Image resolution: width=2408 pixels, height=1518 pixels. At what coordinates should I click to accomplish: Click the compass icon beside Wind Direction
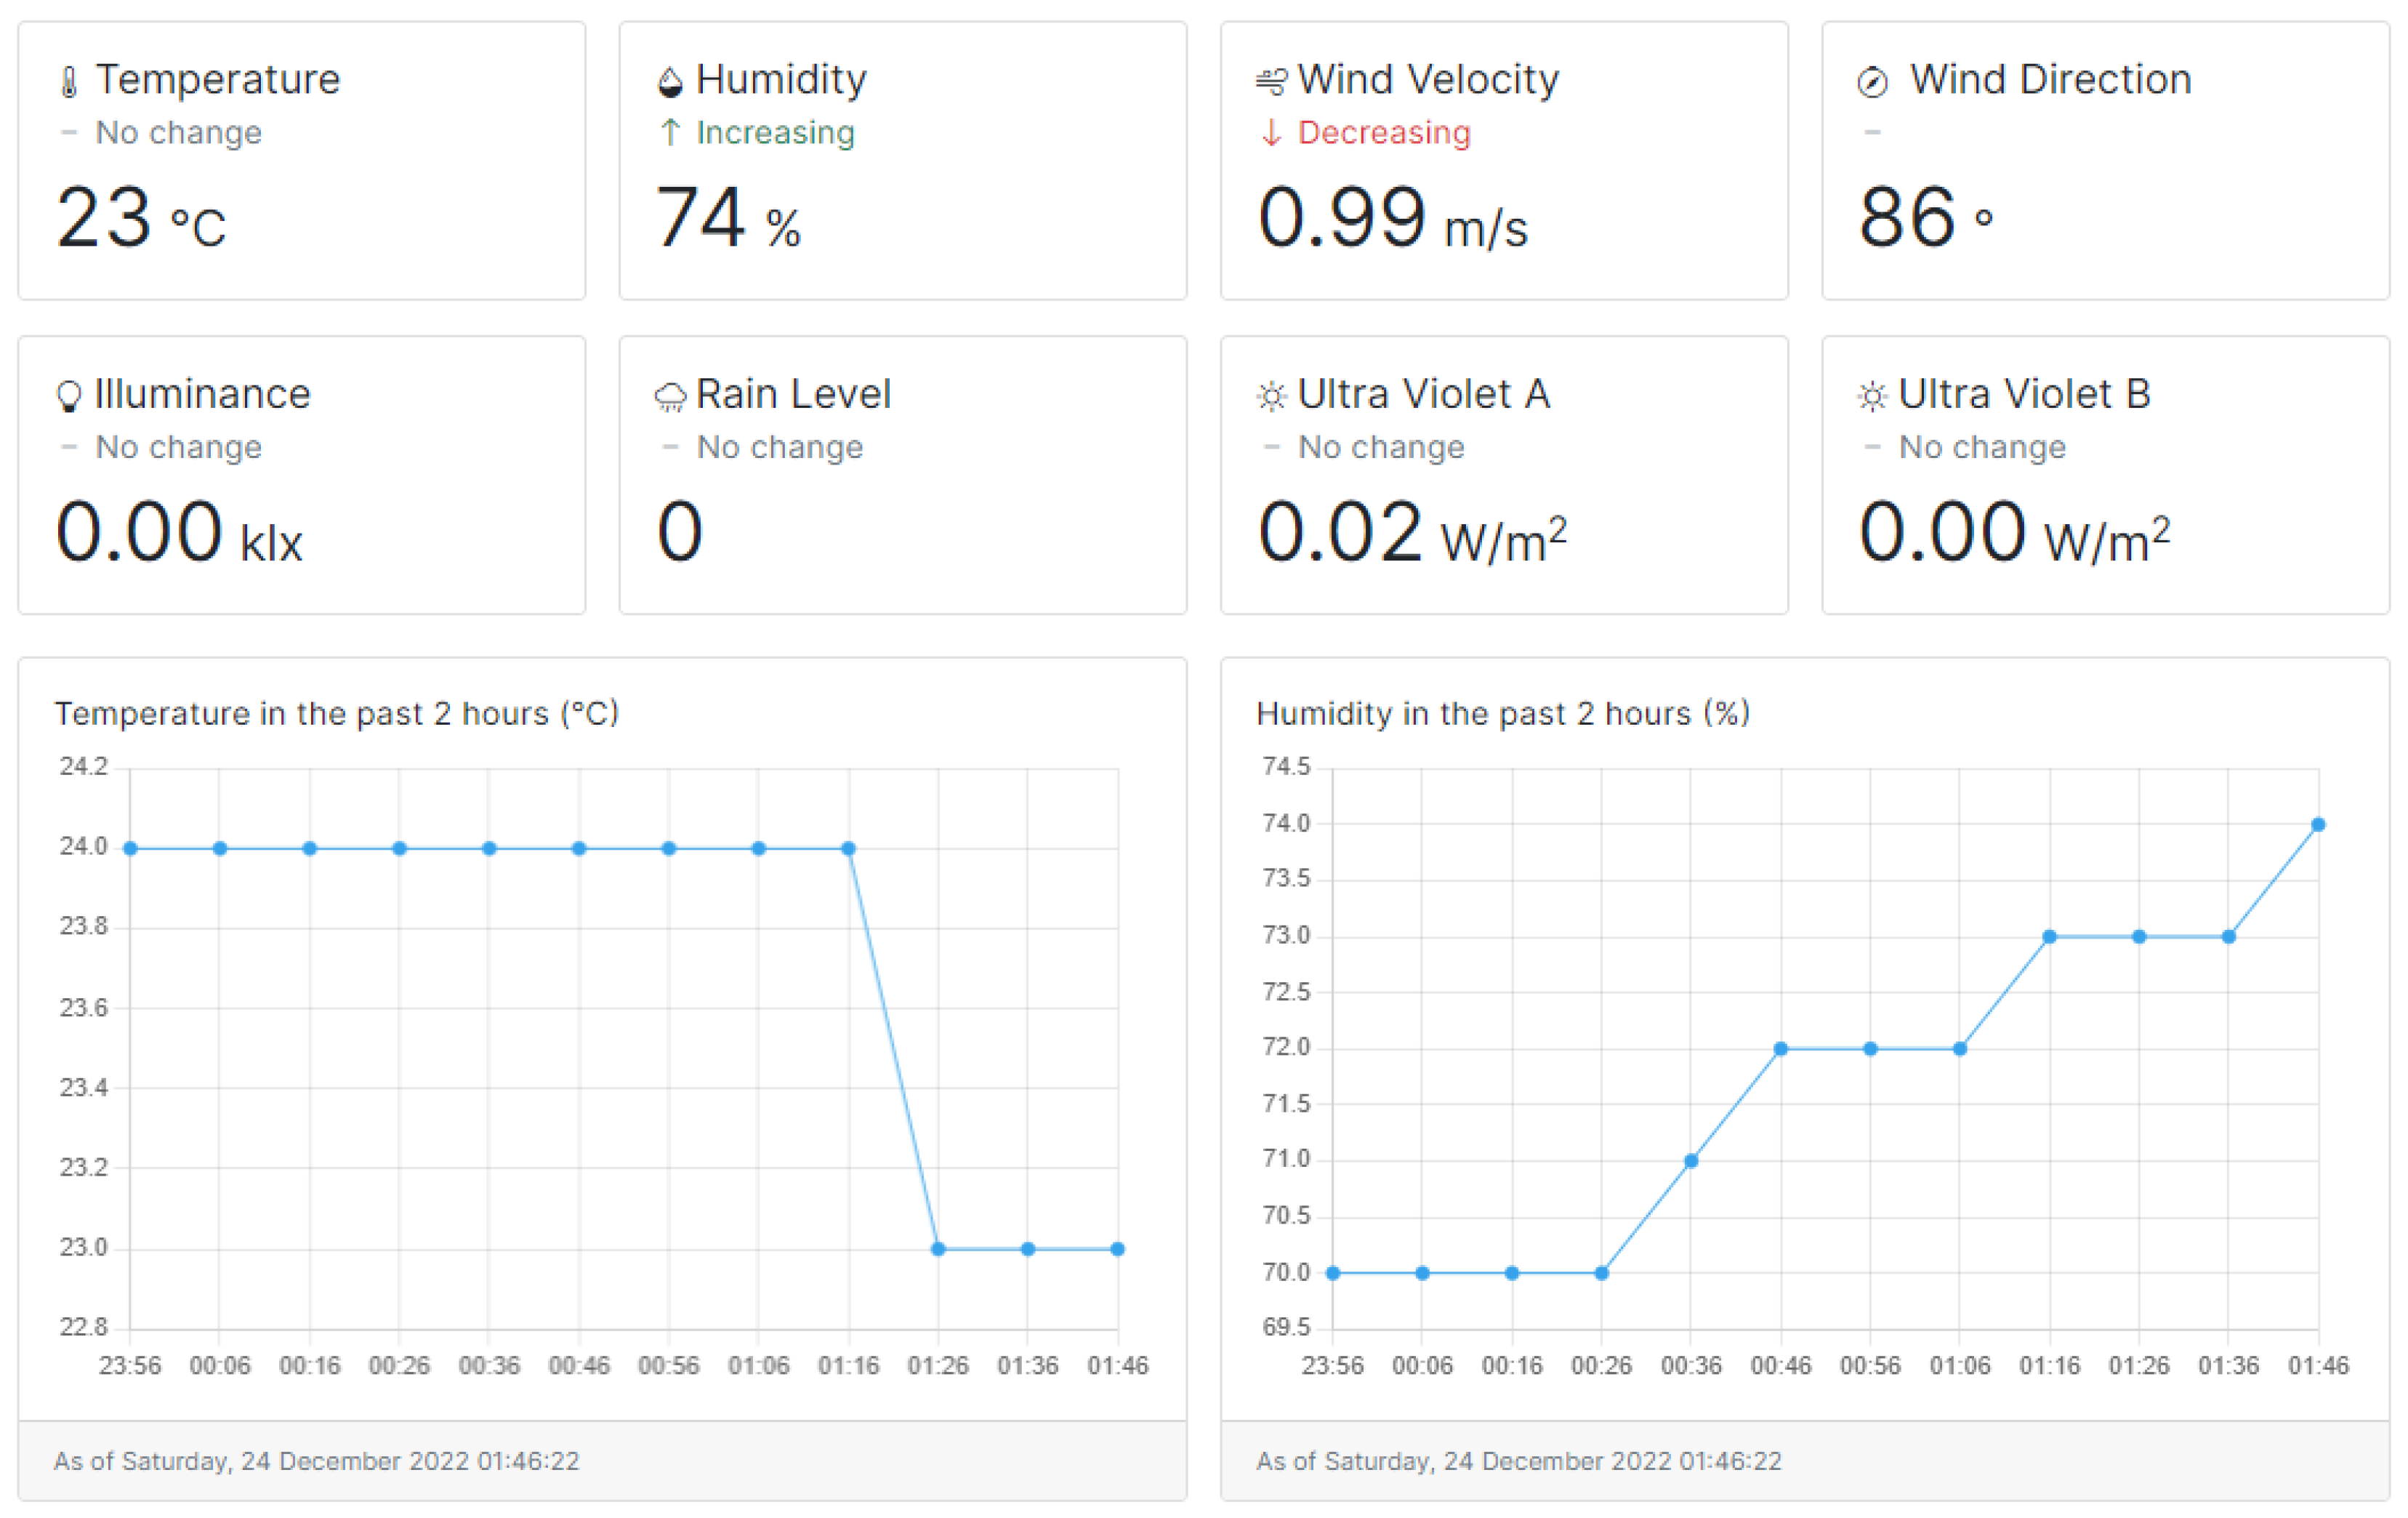(1872, 82)
